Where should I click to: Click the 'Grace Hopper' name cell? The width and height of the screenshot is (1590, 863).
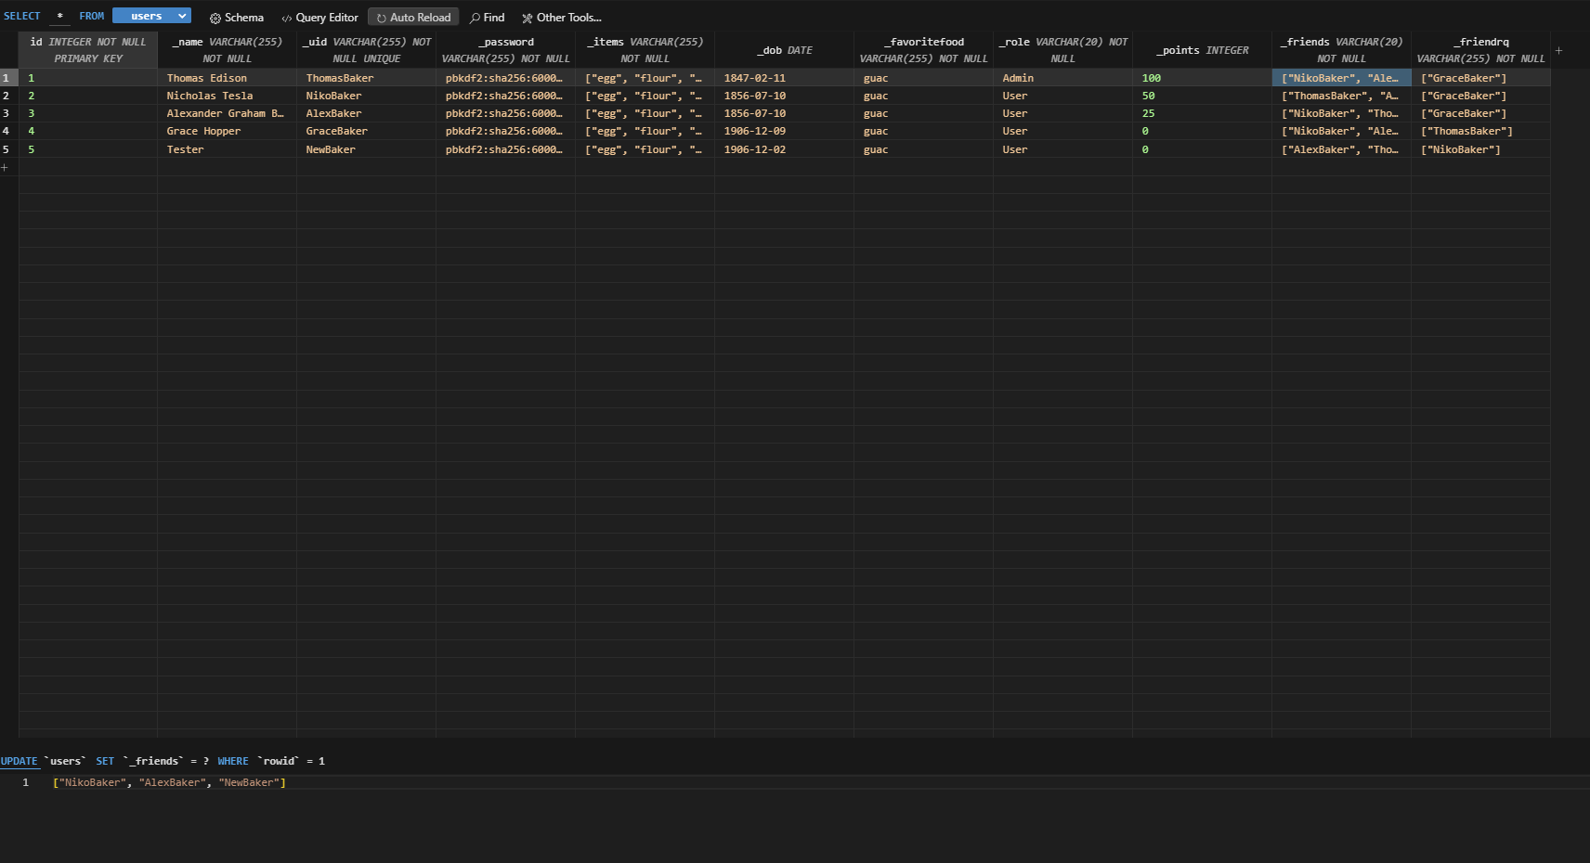(x=228, y=131)
